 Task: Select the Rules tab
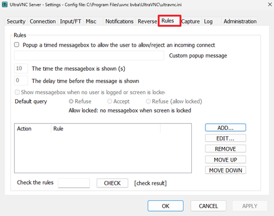pyautogui.click(x=169, y=21)
